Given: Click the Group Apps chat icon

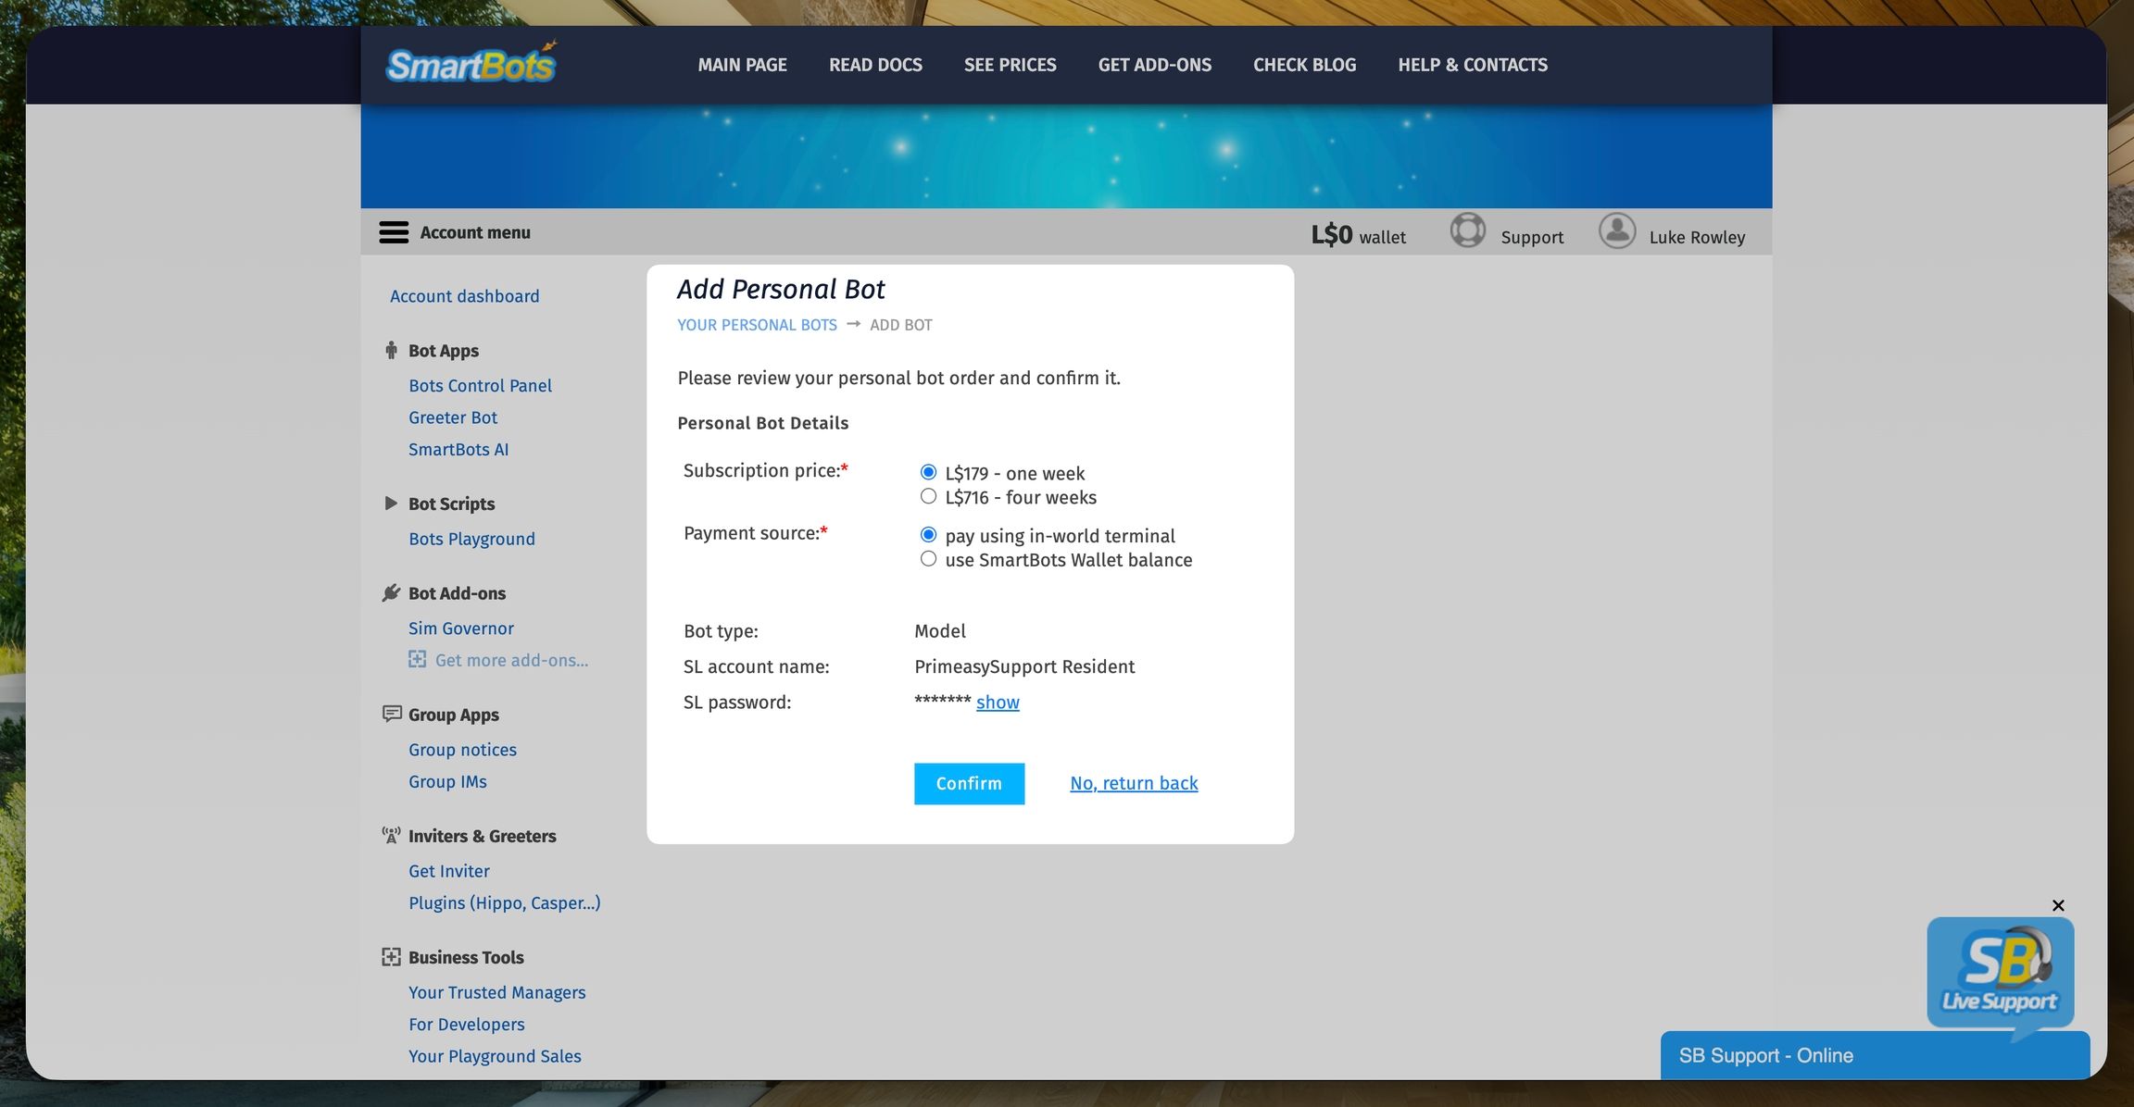Looking at the screenshot, I should click(x=392, y=714).
